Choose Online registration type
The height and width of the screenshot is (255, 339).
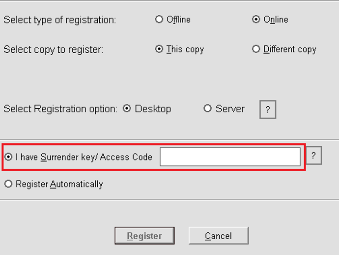coord(256,20)
